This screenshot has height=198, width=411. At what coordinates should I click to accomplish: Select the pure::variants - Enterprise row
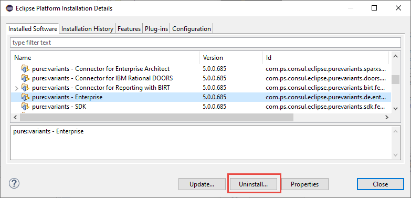(201, 97)
